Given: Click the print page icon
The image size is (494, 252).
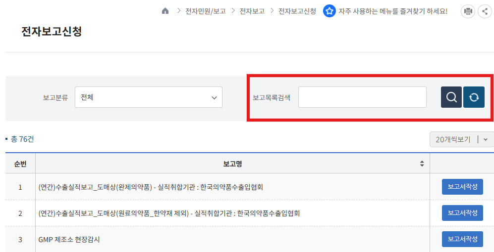Looking at the screenshot, I should click(468, 11).
